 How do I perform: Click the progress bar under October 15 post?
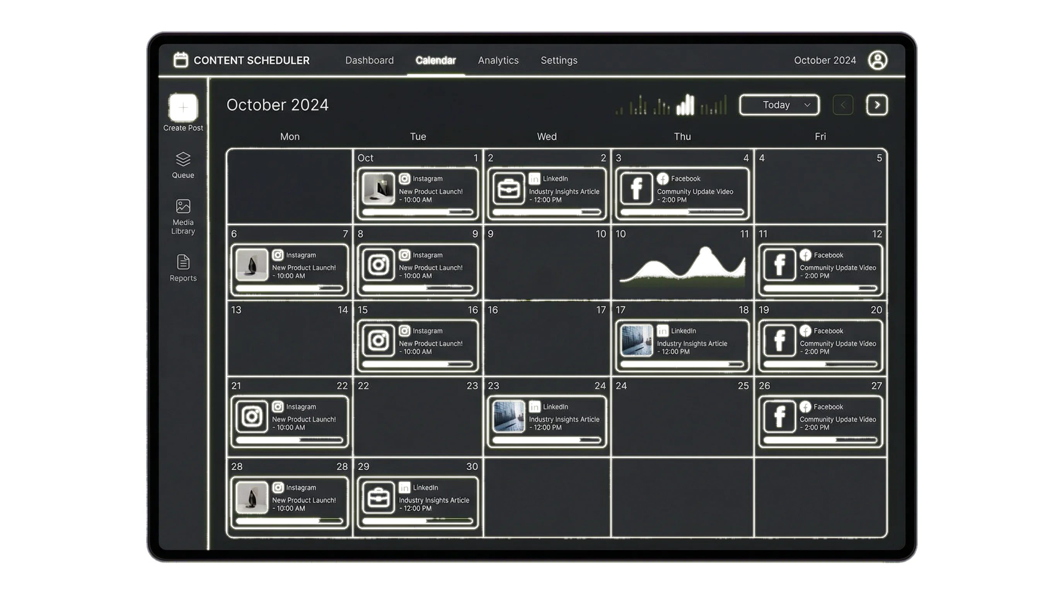click(417, 364)
